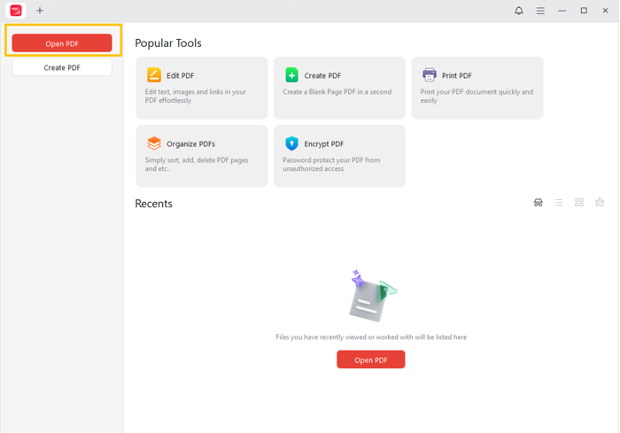Click the empty recents document illustration

click(373, 296)
